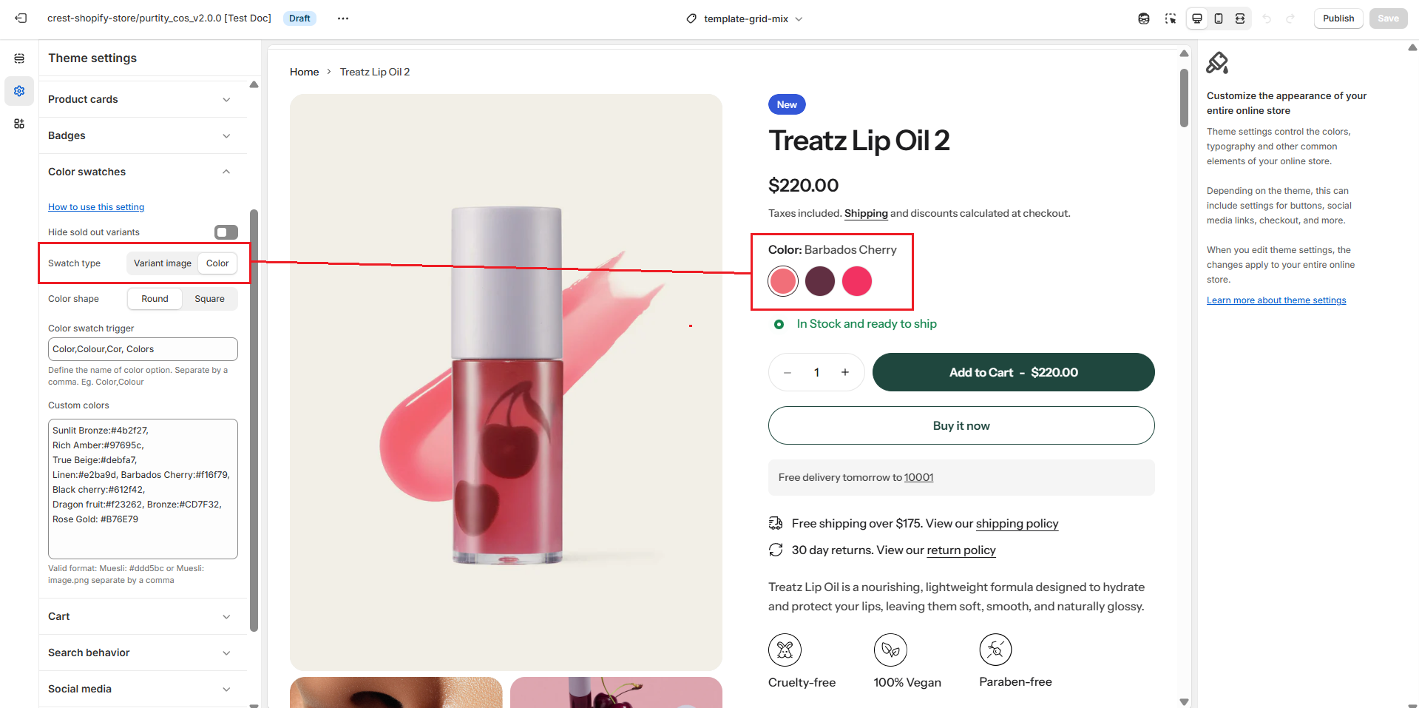Open the three-dot more actions menu
This screenshot has width=1419, height=708.
[x=343, y=18]
